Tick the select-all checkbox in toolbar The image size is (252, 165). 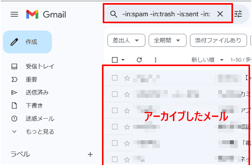click(115, 60)
